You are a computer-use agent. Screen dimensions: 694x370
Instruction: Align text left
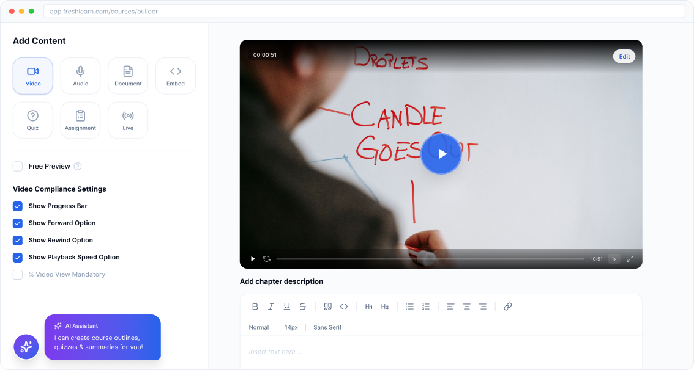point(450,307)
